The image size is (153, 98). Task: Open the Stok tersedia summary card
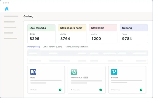point(41,34)
